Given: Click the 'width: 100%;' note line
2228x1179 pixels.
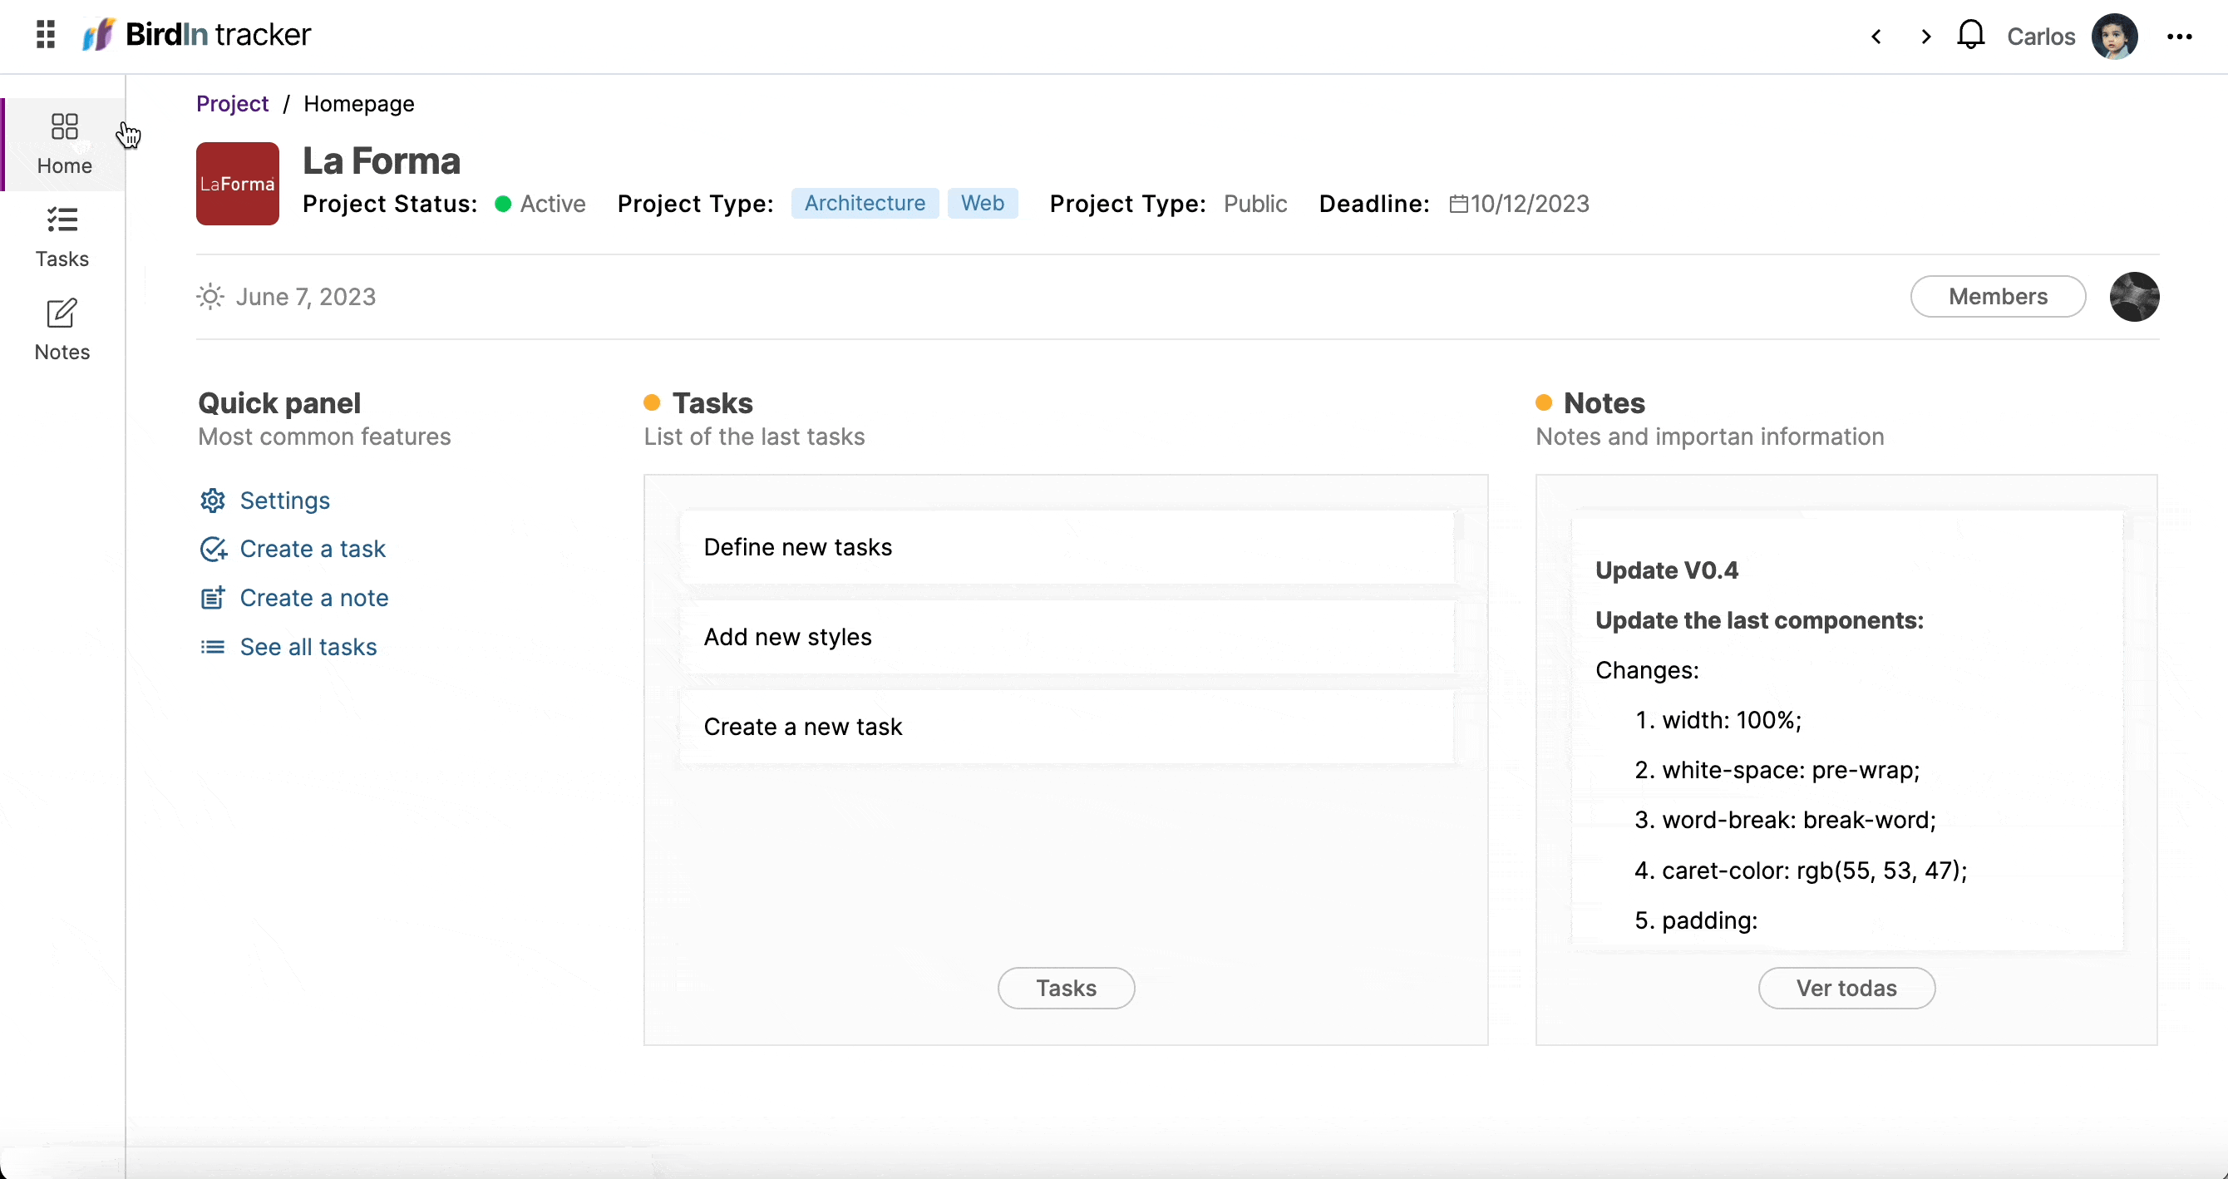Looking at the screenshot, I should 1718,720.
